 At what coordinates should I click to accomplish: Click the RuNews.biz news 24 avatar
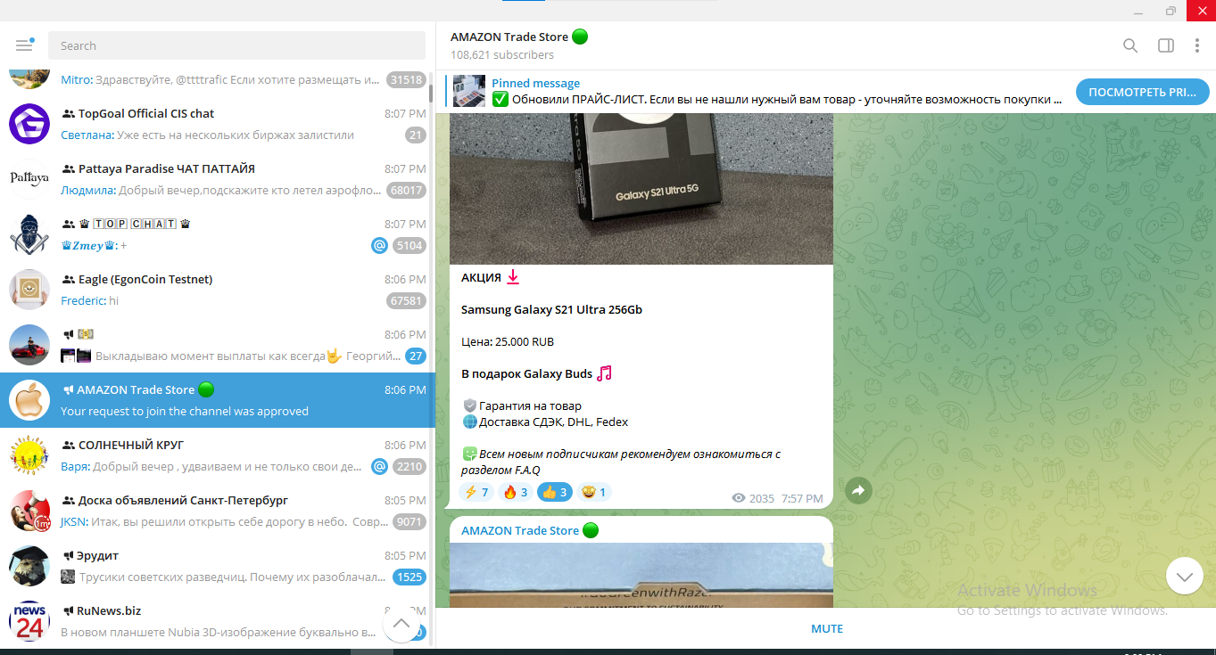click(29, 621)
